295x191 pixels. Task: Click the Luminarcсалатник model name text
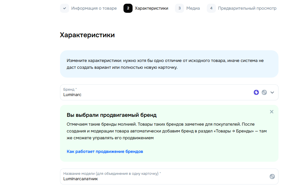tap(80, 178)
